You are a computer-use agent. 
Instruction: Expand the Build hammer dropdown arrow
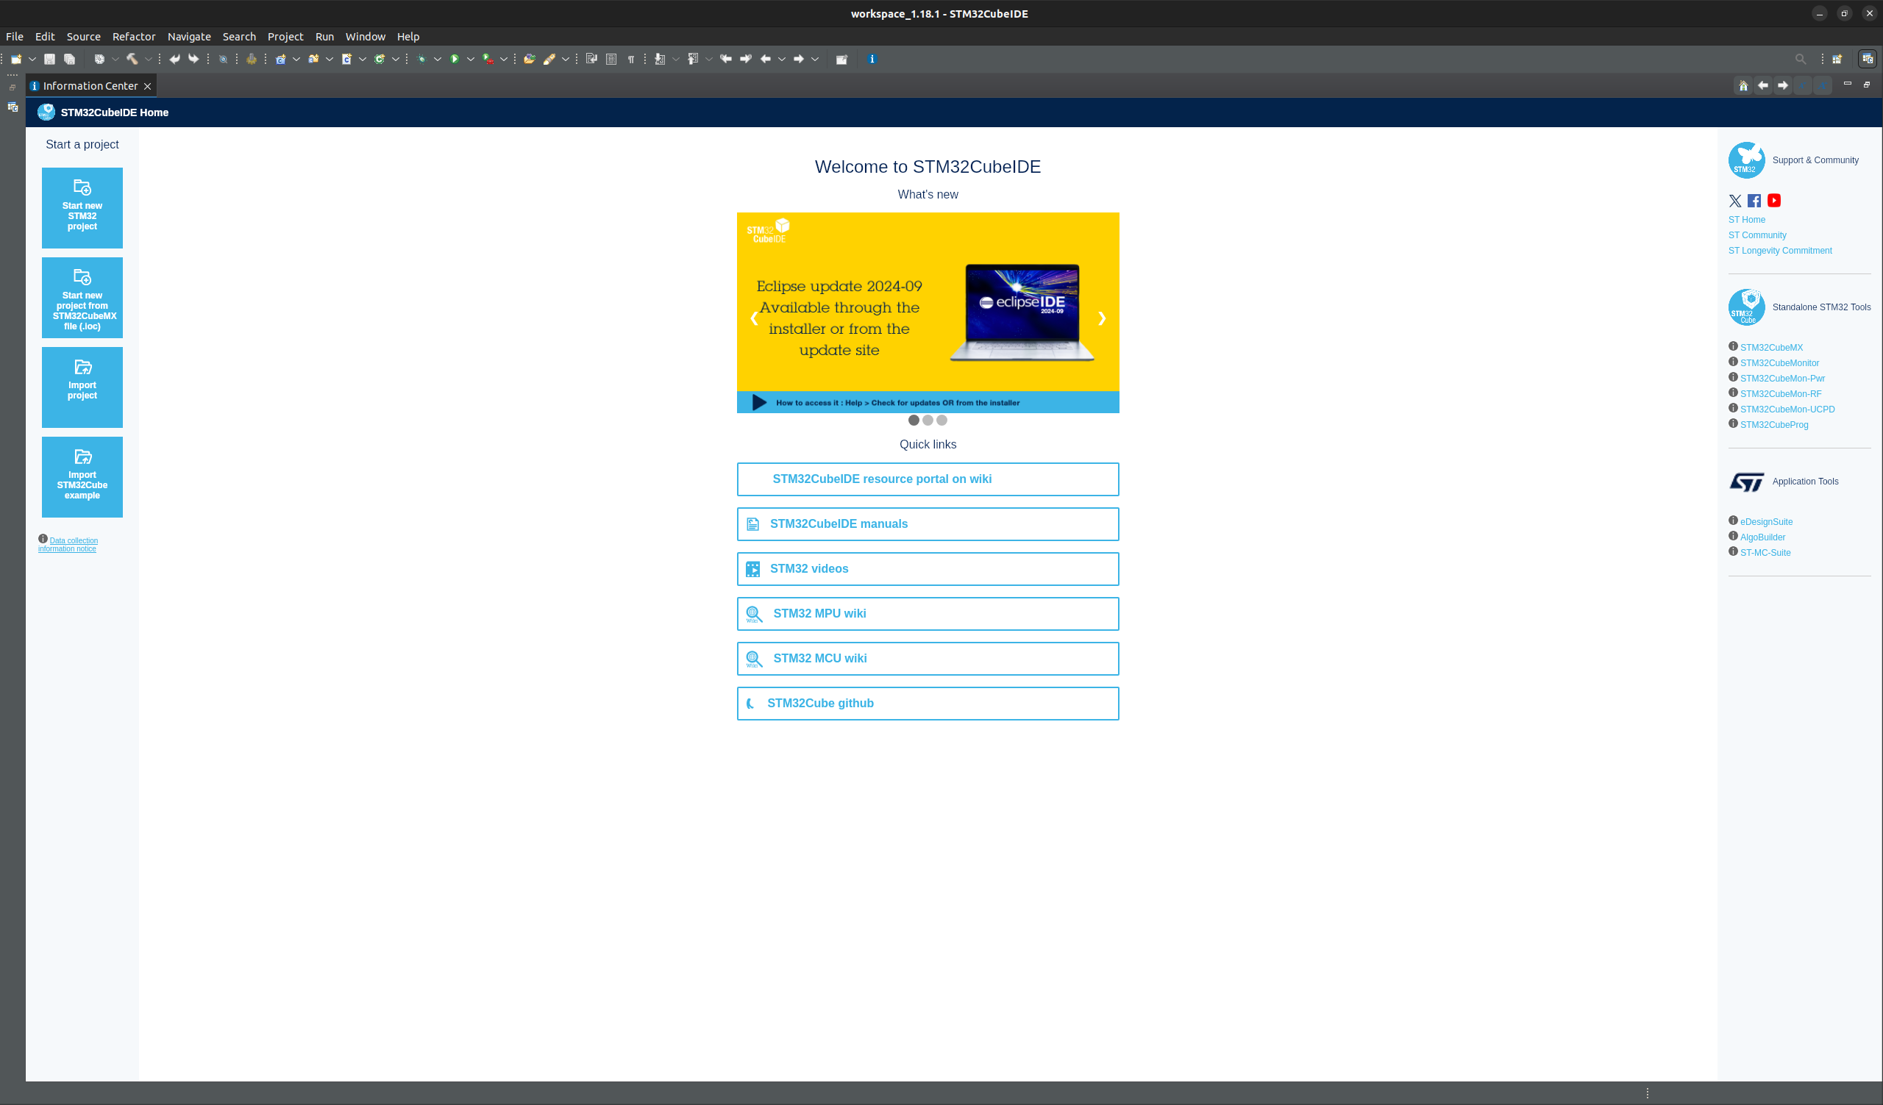coord(148,59)
